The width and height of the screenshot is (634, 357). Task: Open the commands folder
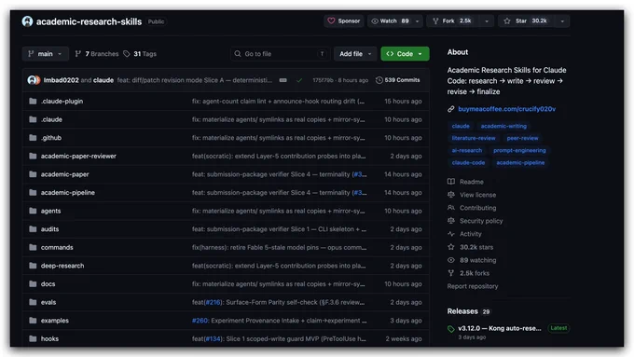pyautogui.click(x=57, y=247)
